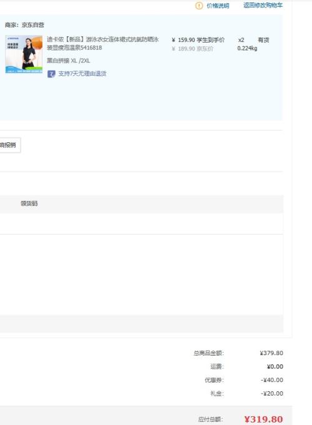Click the 优惠券 -¥40.00 discount line

pos(244,380)
